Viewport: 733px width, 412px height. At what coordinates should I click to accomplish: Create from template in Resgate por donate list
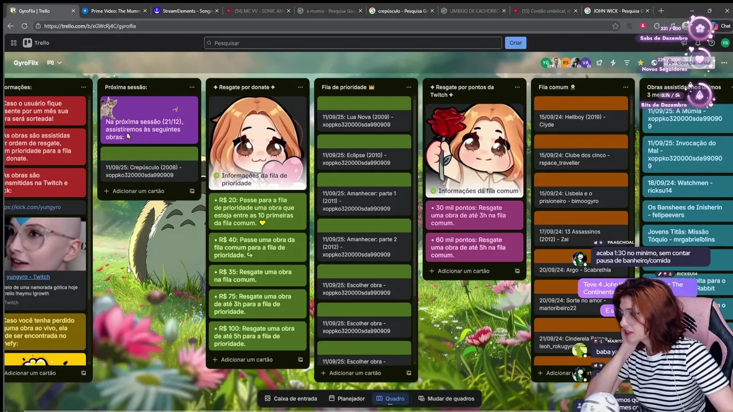[300, 360]
